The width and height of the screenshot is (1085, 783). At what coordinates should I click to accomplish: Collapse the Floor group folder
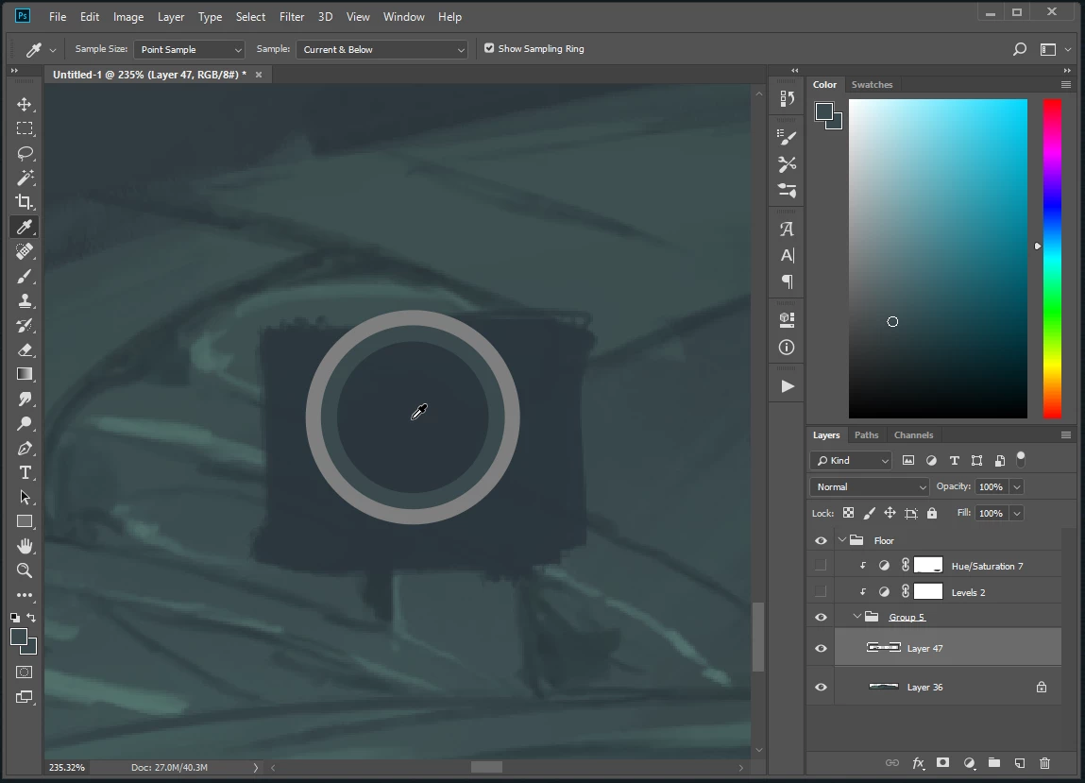pos(841,541)
